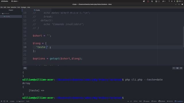Select the cli.php editor tab
The height and width of the screenshot is (103, 184).
(37, 10)
